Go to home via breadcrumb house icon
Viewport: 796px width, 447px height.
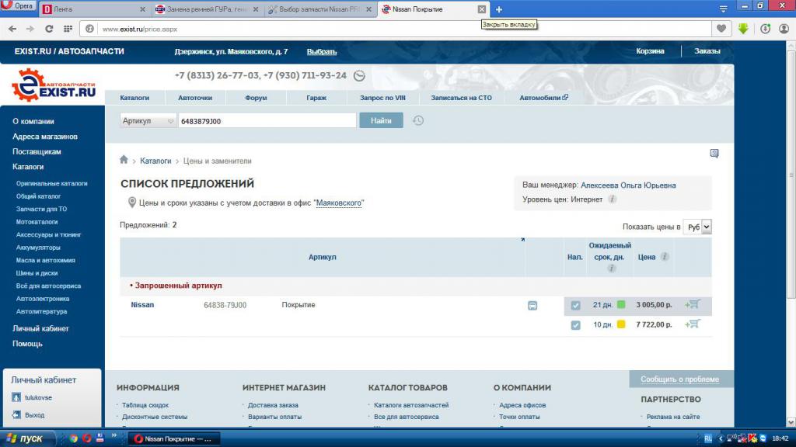pos(124,160)
